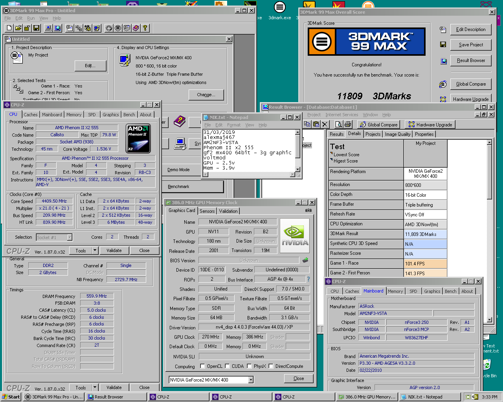This screenshot has height=402, width=503.
Task: Click the magnifier result browser icon in 3DMark toolbar
Action: [57, 28]
